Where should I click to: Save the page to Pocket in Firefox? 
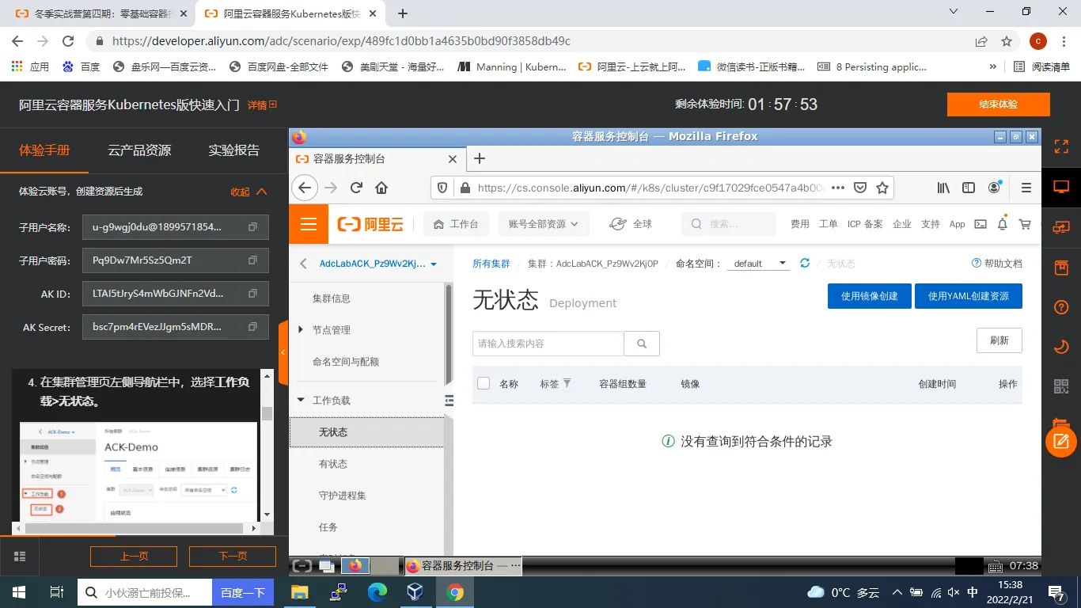point(860,188)
